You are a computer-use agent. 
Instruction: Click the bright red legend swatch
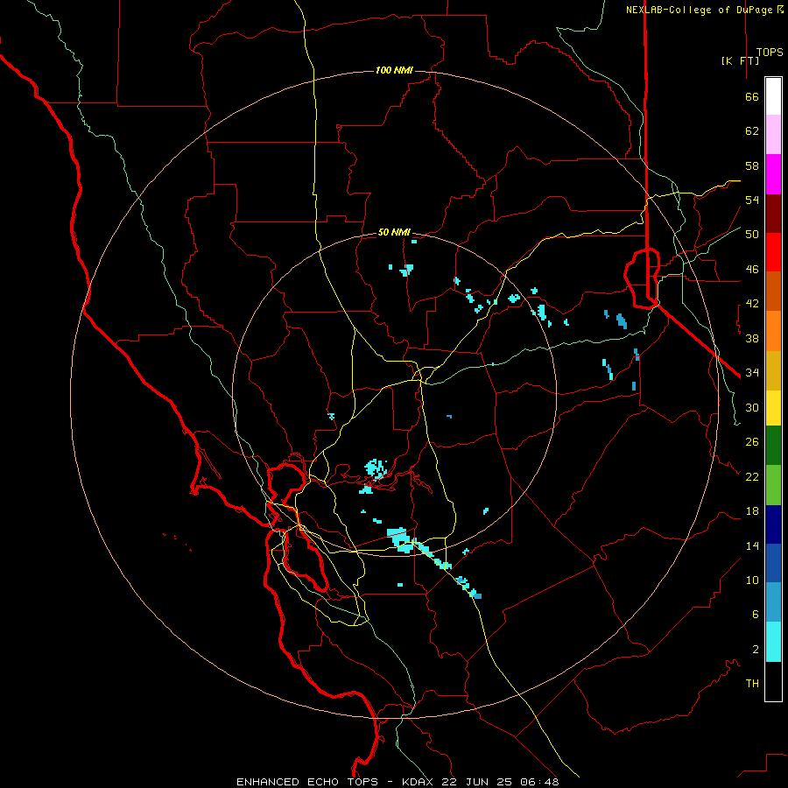pos(773,252)
